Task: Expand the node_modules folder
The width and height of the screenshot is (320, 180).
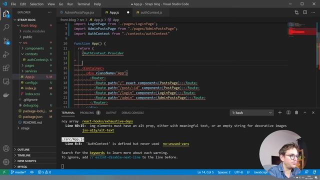Action: [x=33, y=31]
